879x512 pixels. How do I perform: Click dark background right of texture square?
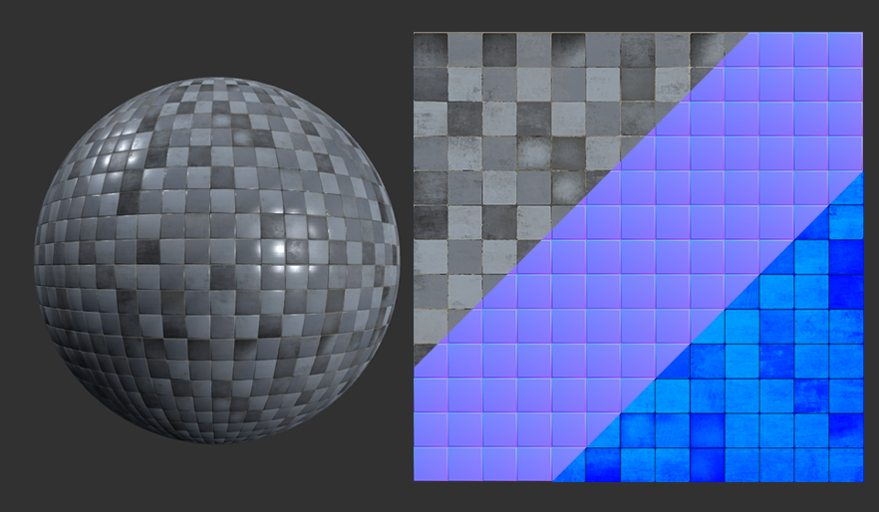point(871,257)
